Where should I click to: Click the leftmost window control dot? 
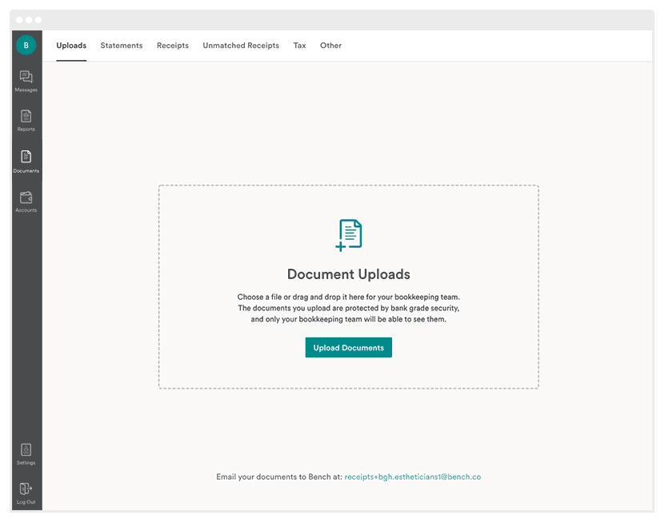(x=20, y=19)
